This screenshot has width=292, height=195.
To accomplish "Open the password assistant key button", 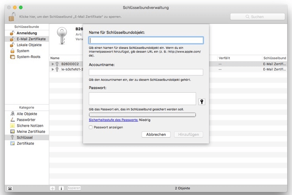I will [x=202, y=102].
